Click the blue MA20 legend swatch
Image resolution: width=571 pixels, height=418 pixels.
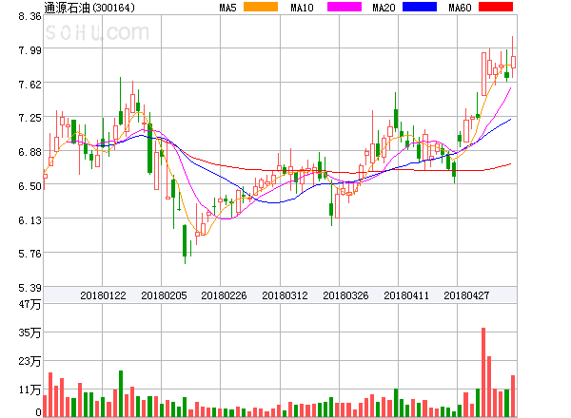click(420, 7)
